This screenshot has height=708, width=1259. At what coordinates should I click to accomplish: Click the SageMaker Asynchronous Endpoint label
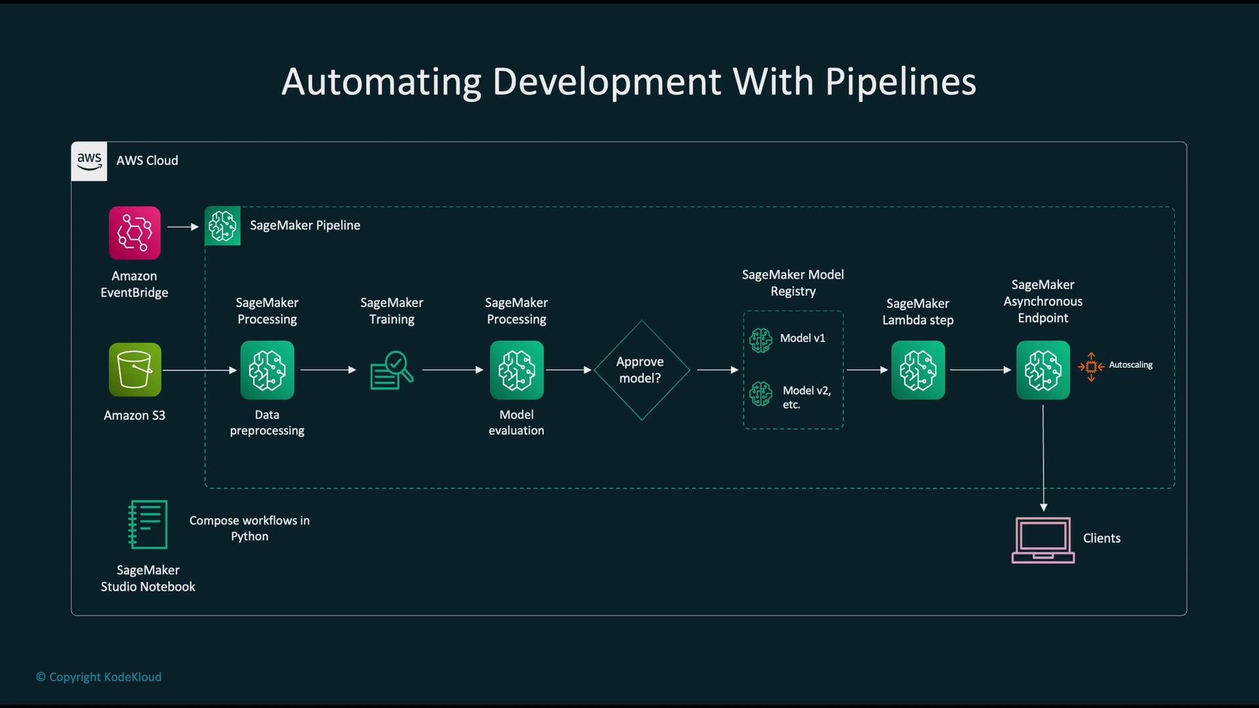coord(1043,302)
